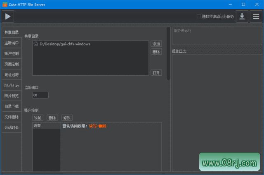
Task: Select the 会话时长 sidebar tab
Action: tap(12, 127)
